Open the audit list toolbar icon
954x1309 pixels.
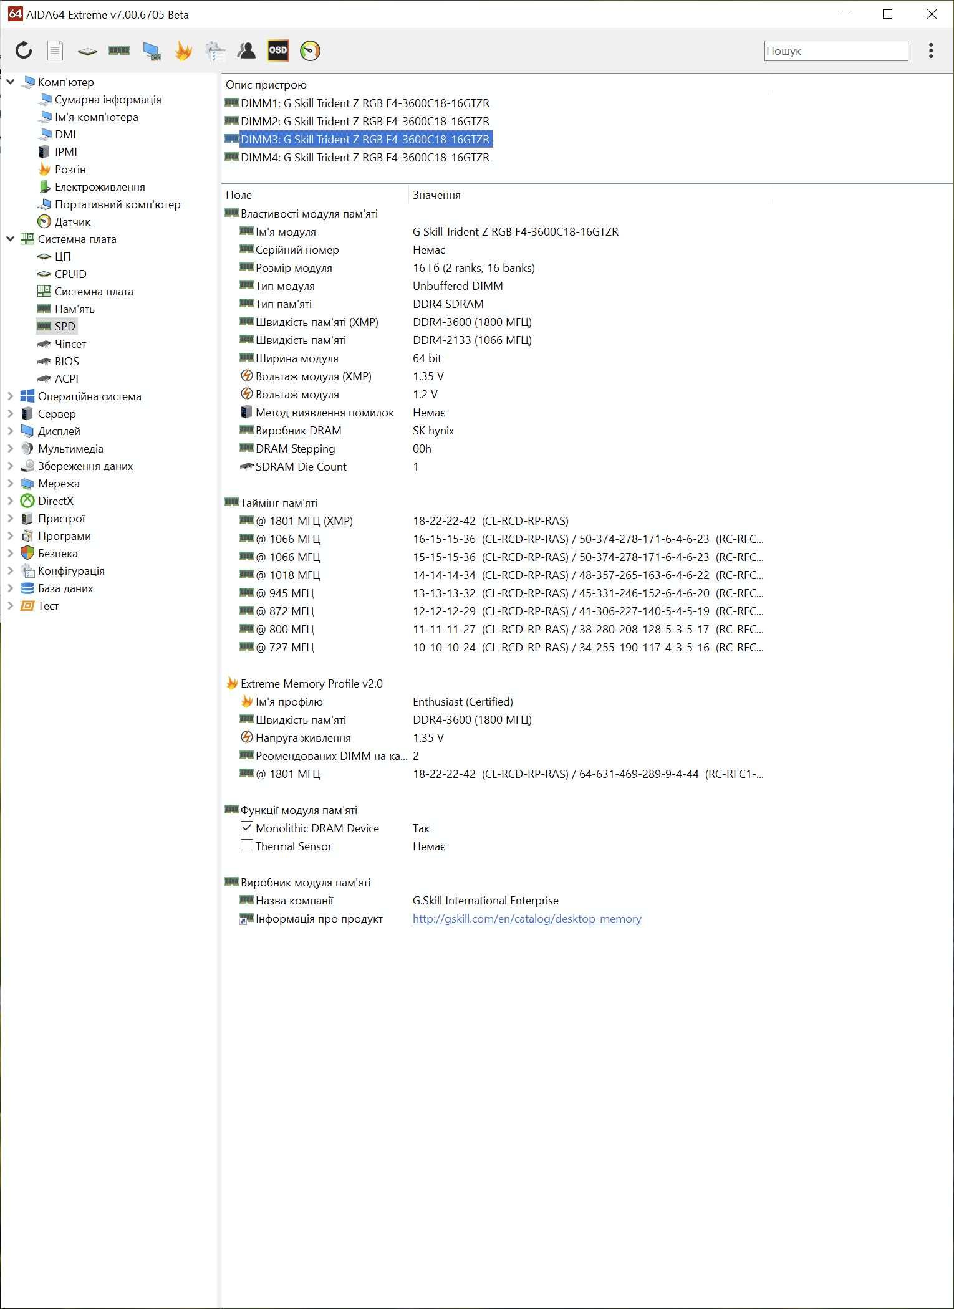(215, 51)
